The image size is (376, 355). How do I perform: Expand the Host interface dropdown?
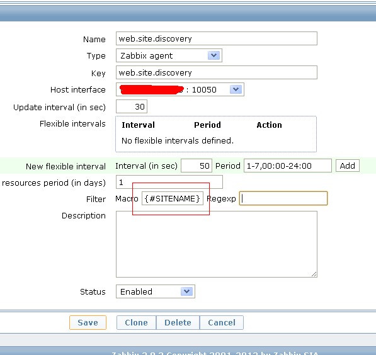(x=180, y=89)
